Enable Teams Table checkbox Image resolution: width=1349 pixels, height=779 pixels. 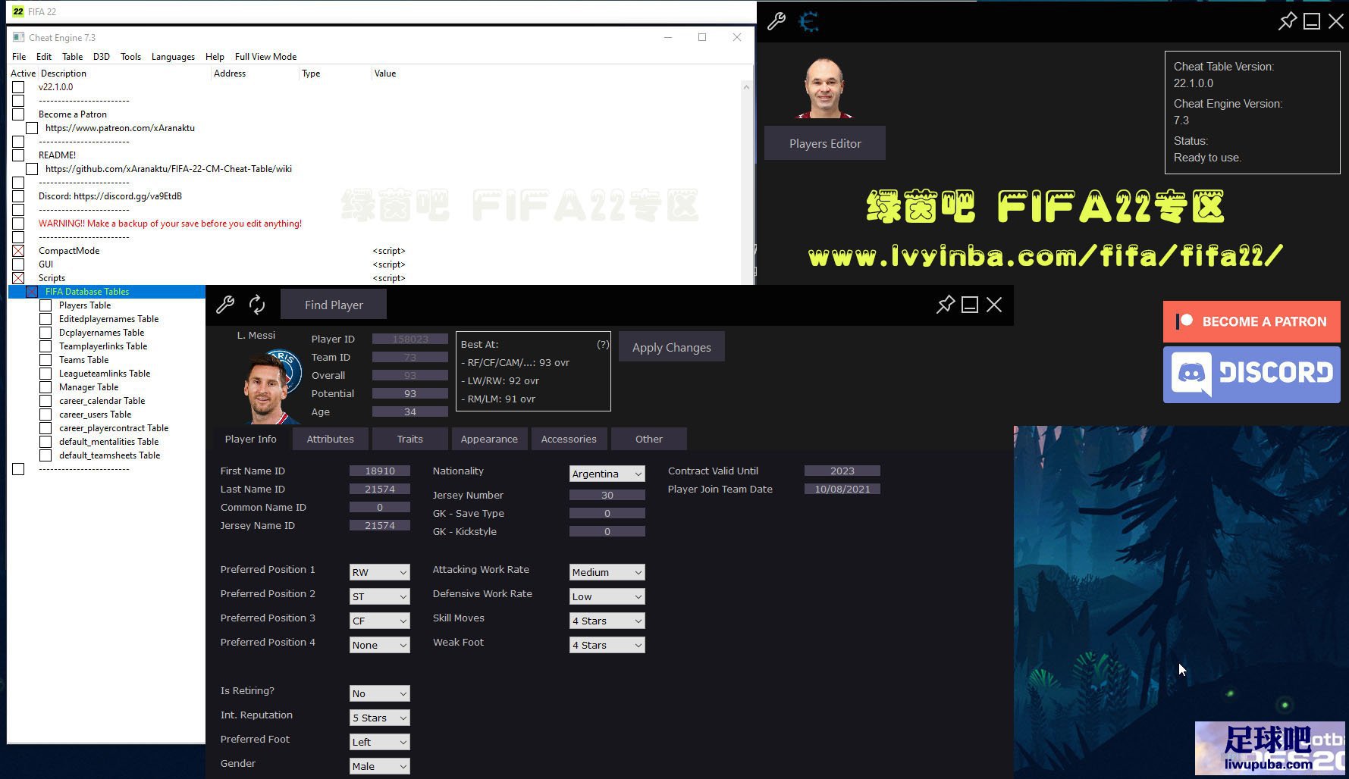pyautogui.click(x=45, y=360)
